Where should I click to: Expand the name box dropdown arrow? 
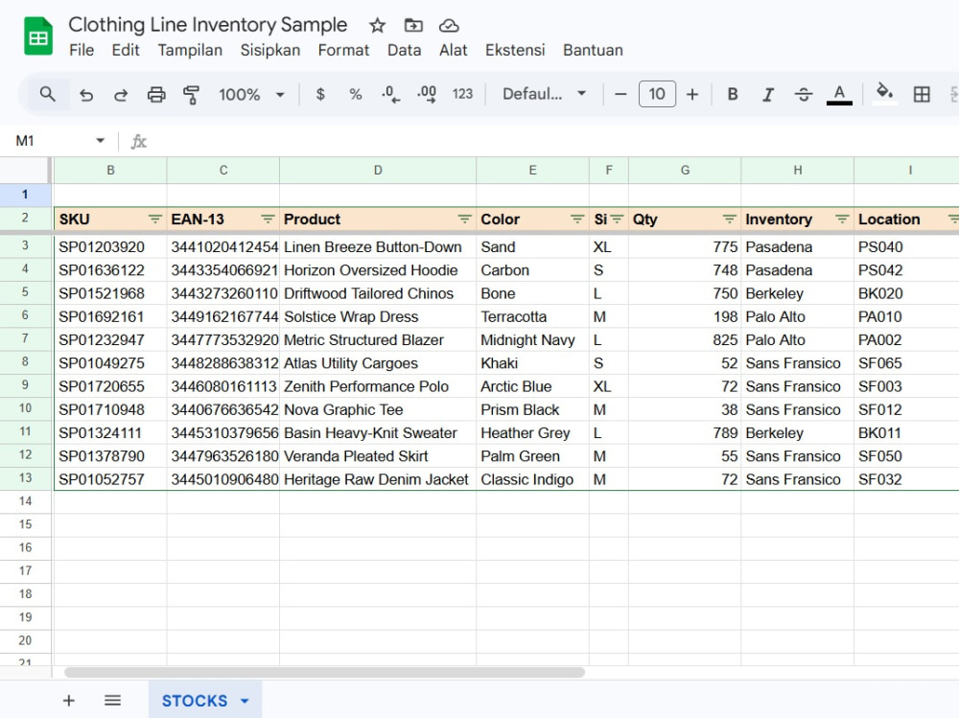[x=101, y=141]
